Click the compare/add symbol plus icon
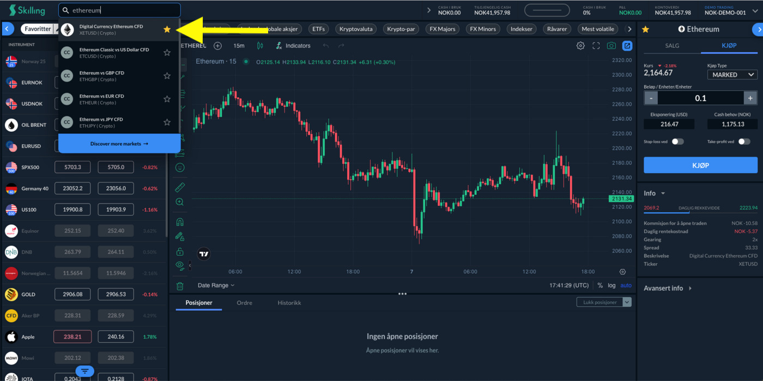Viewport: 763px width, 381px height. pos(217,46)
